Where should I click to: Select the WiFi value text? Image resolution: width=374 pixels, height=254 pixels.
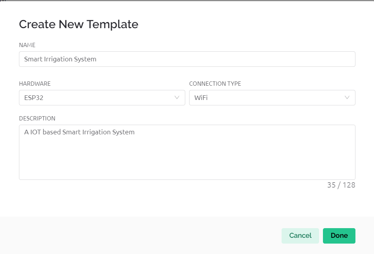point(201,98)
